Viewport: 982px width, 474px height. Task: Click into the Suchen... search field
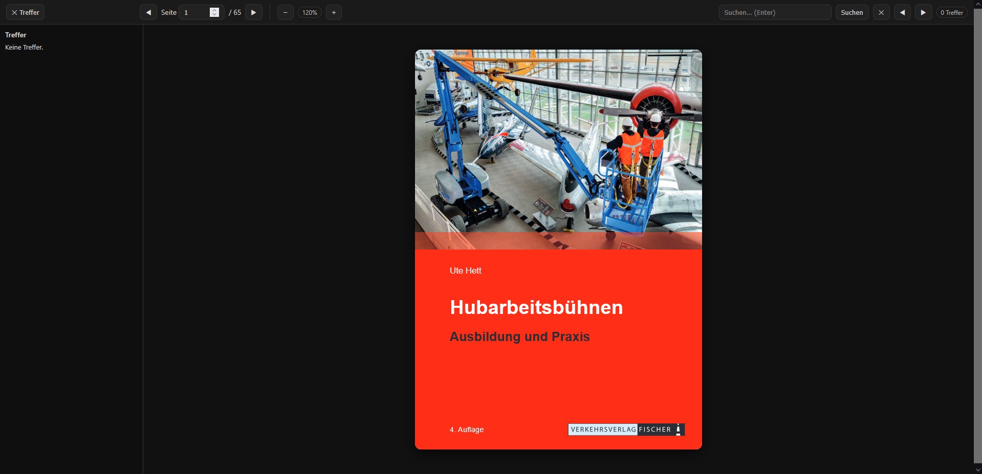(775, 12)
